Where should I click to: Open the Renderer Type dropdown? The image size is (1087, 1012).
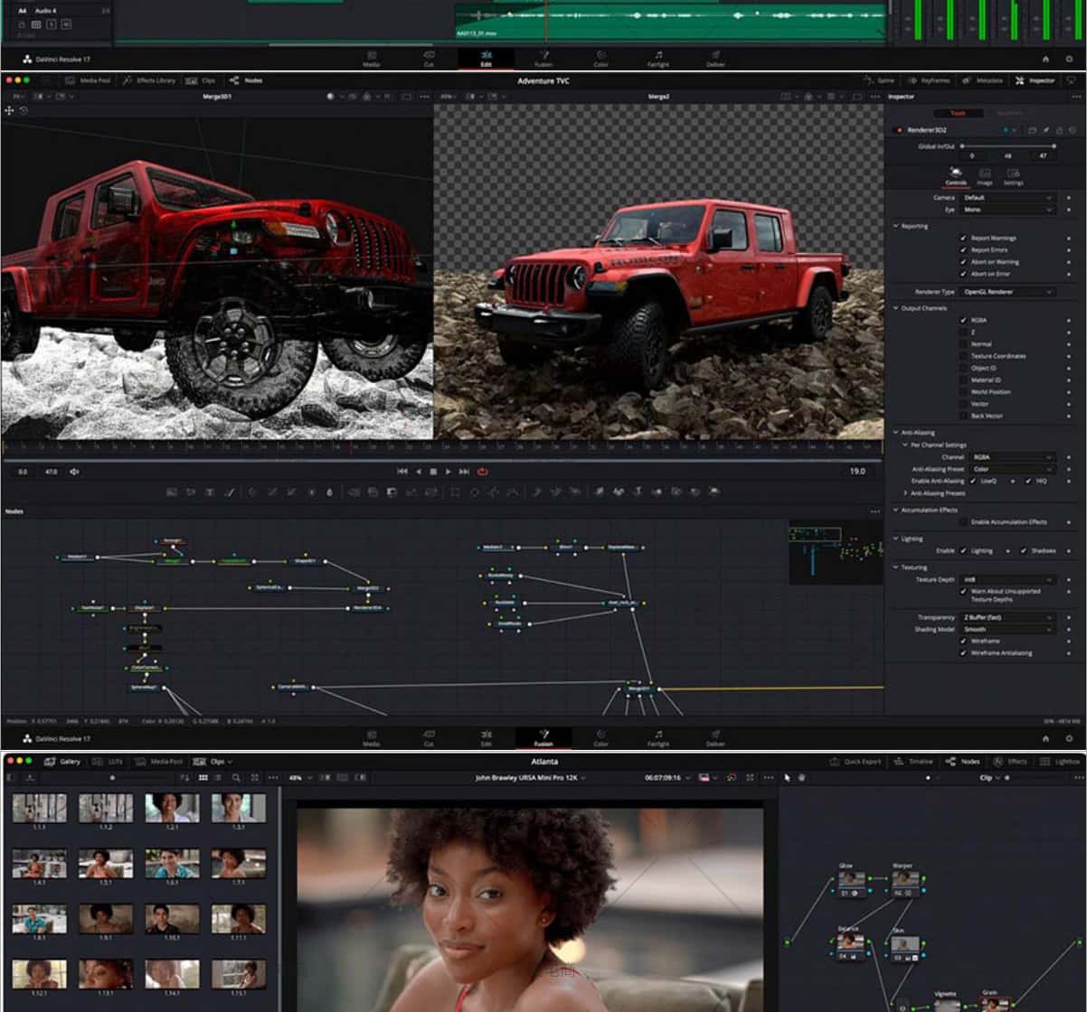pyautogui.click(x=1009, y=292)
